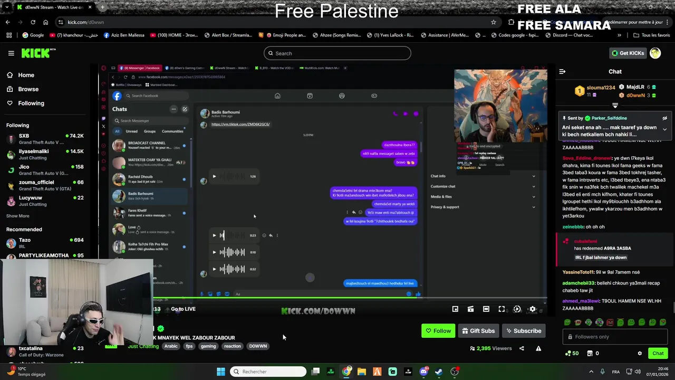Expand the chat leaderboard chevron

[615, 105]
